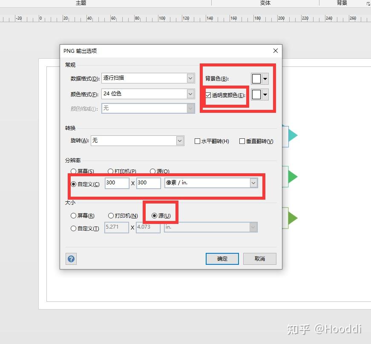This screenshot has height=344, width=371.
Task: Enable 垂直翻转 checkbox
Action: (242, 141)
